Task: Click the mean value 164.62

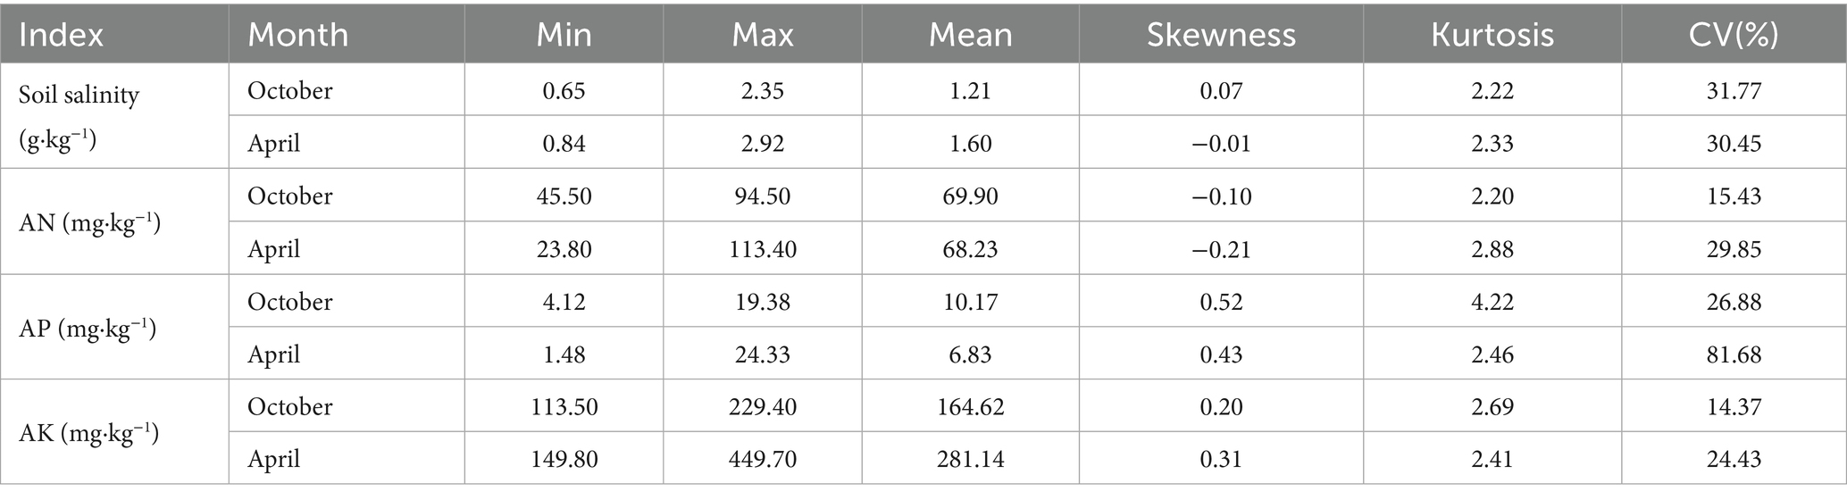Action: (x=970, y=407)
